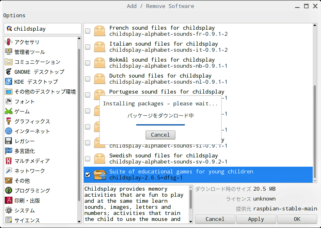The height and width of the screenshot is (228, 321).
Task: Click the 'unknown' license value
Action: point(264,199)
